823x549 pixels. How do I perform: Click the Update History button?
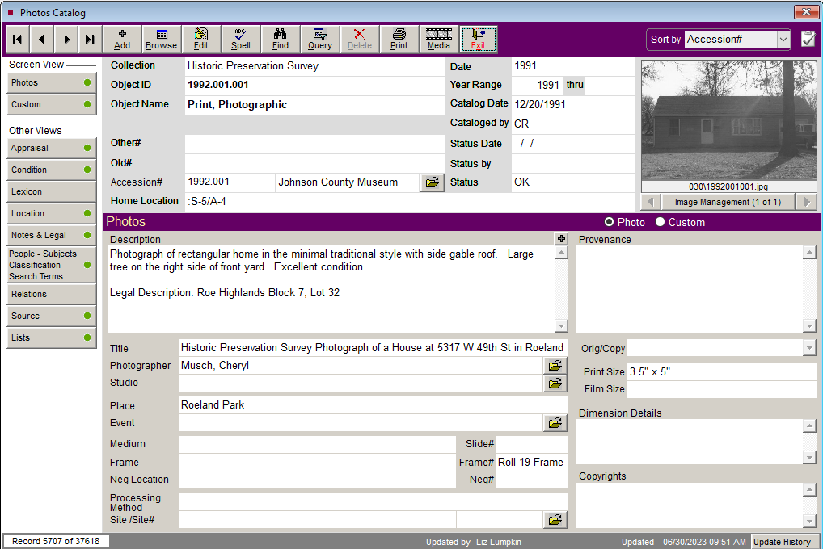point(782,542)
